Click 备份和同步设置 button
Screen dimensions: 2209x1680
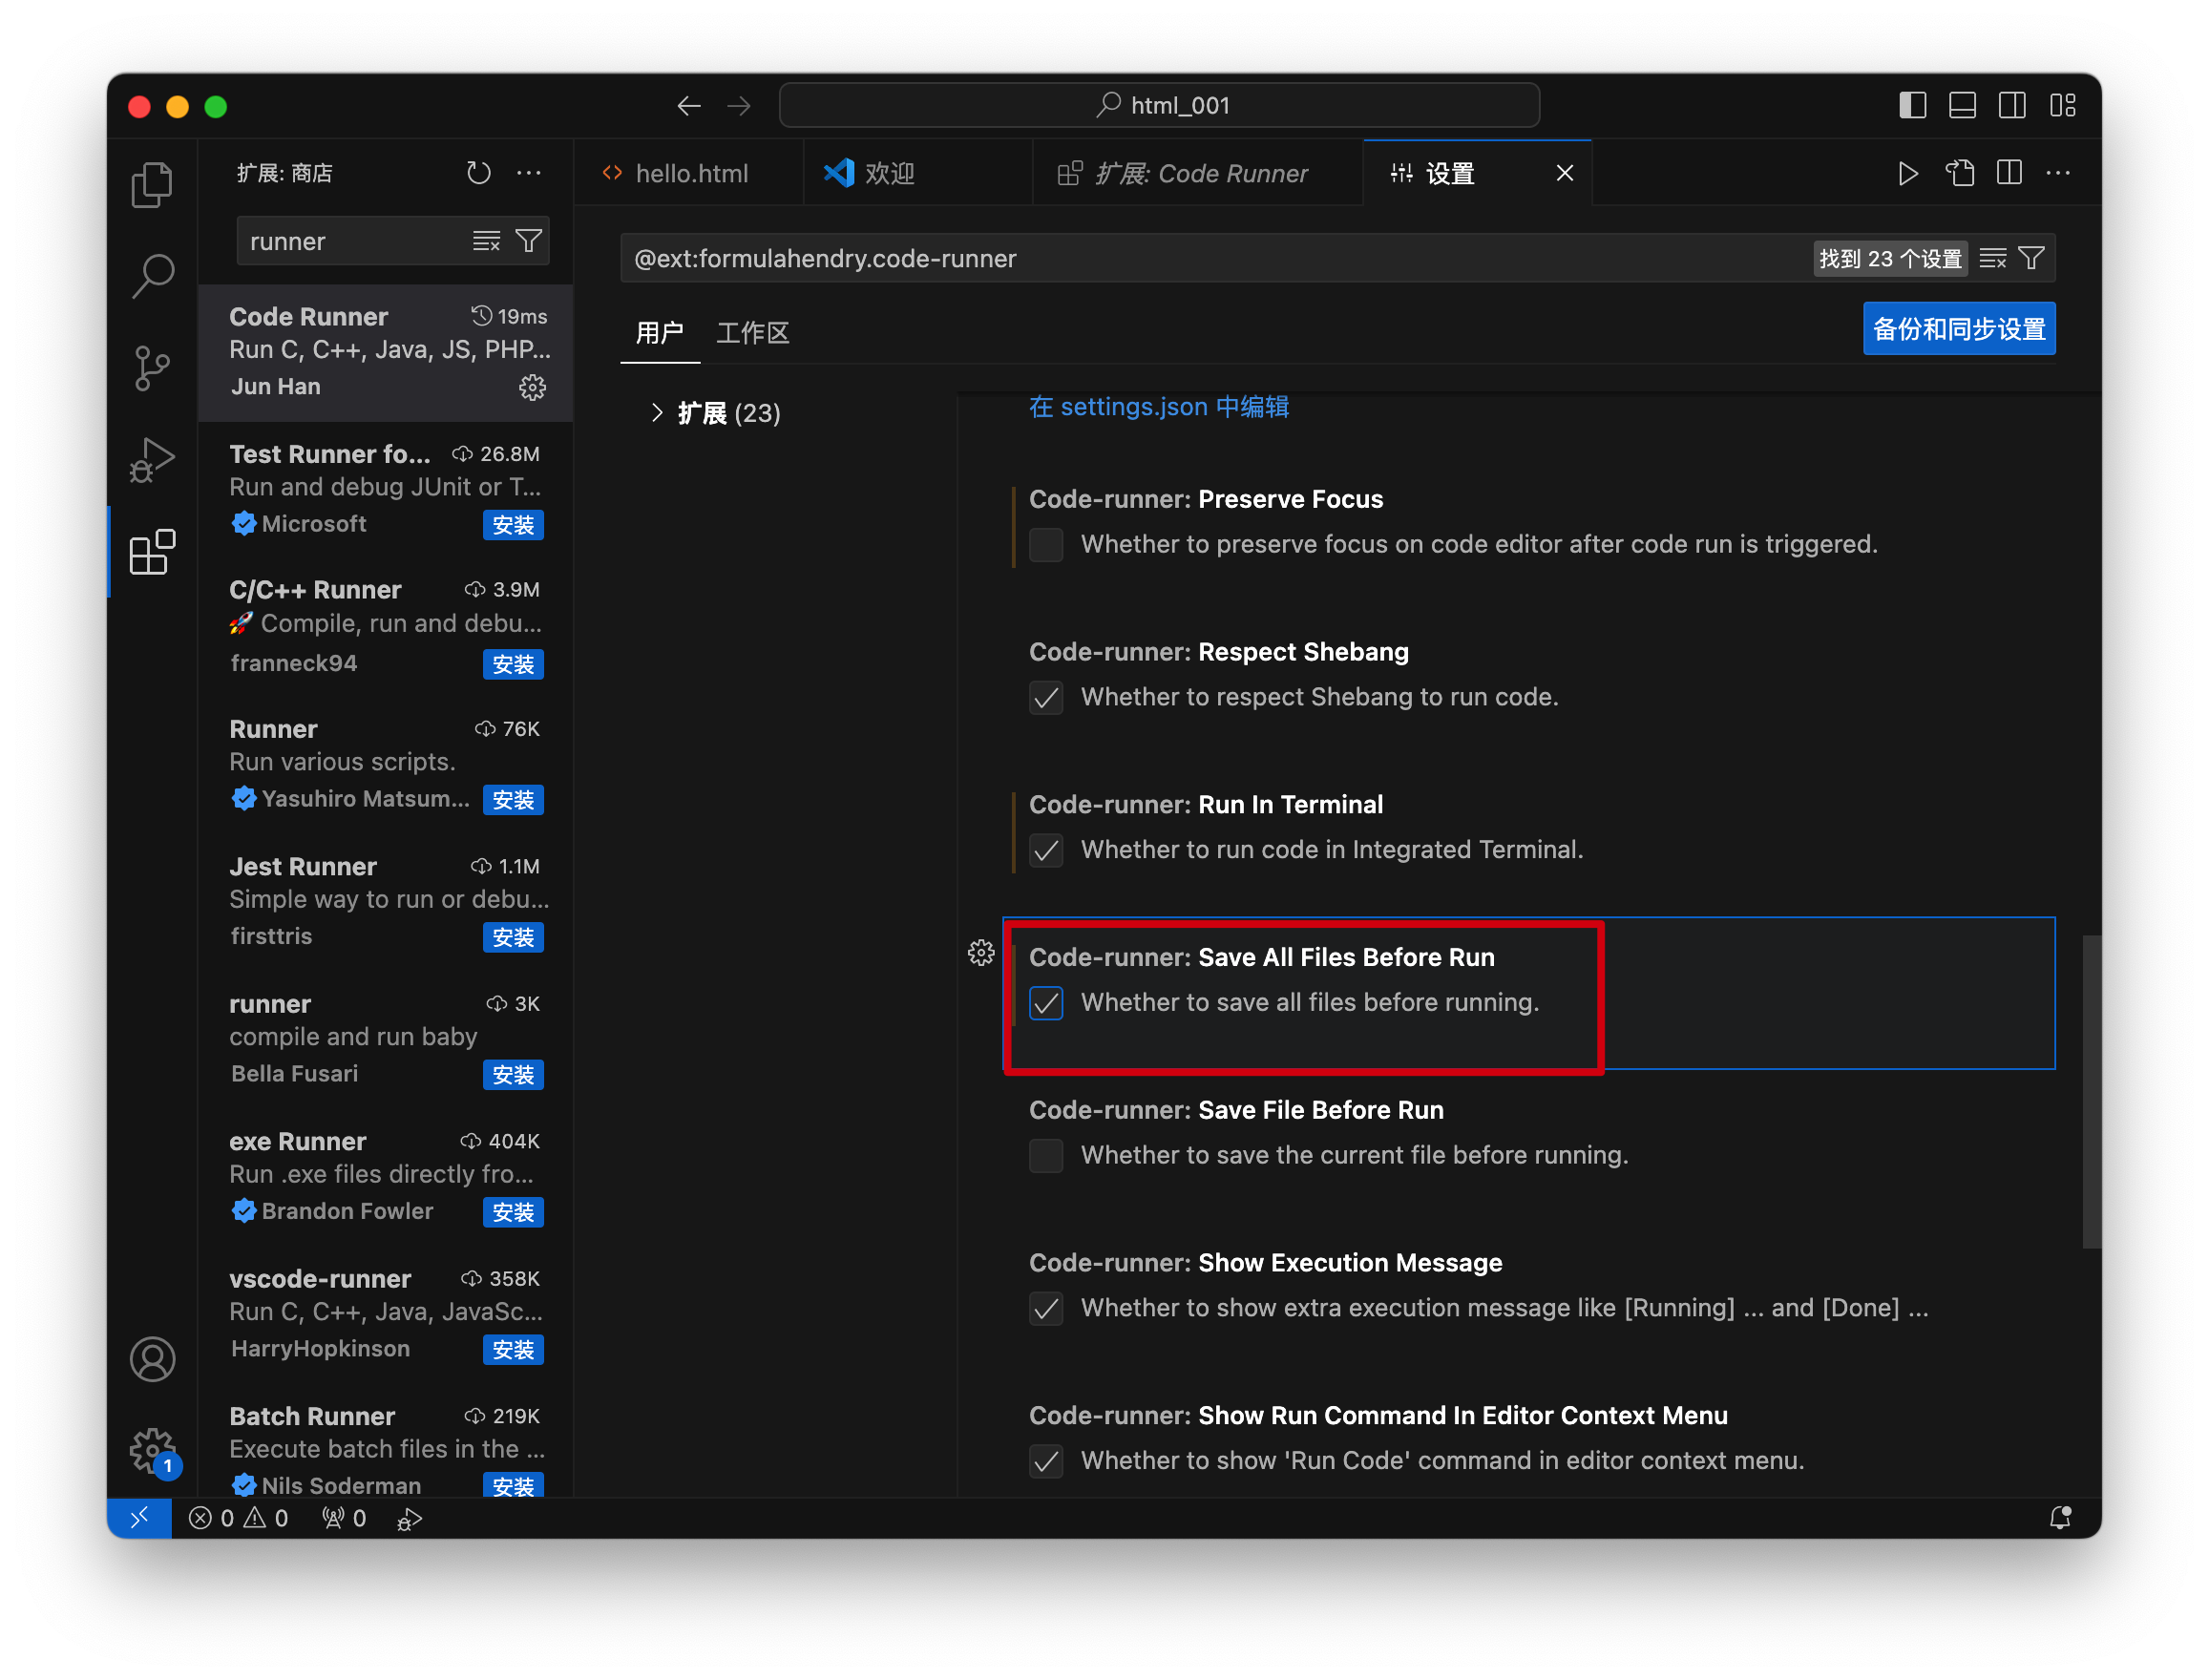coord(1958,329)
